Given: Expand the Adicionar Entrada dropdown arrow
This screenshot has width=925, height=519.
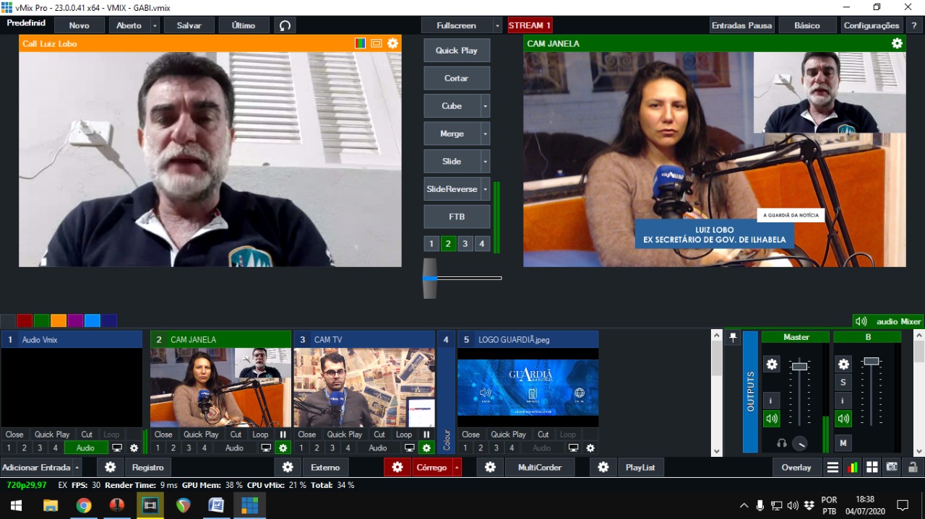Looking at the screenshot, I should pyautogui.click(x=77, y=467).
